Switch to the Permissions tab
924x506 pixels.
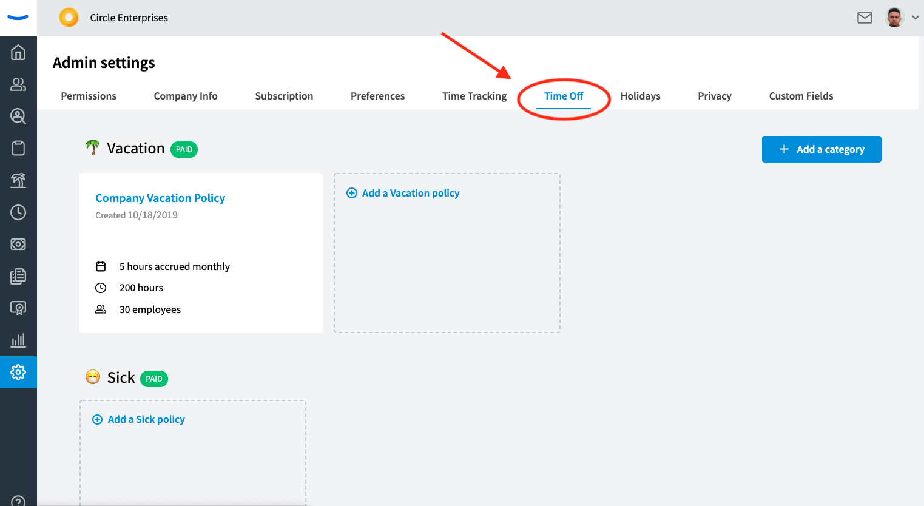coord(89,96)
